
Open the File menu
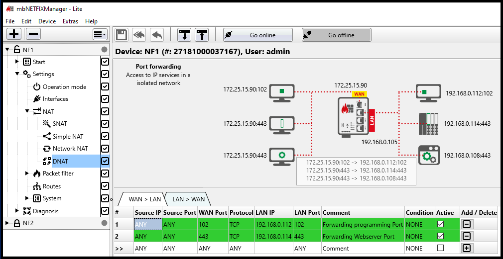pyautogui.click(x=10, y=21)
